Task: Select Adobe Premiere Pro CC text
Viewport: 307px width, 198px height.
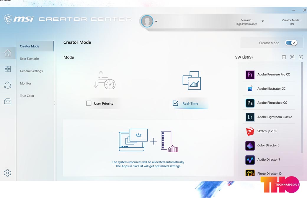Action: [x=274, y=74]
